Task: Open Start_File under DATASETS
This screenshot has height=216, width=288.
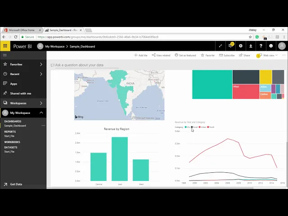Action: click(x=9, y=152)
